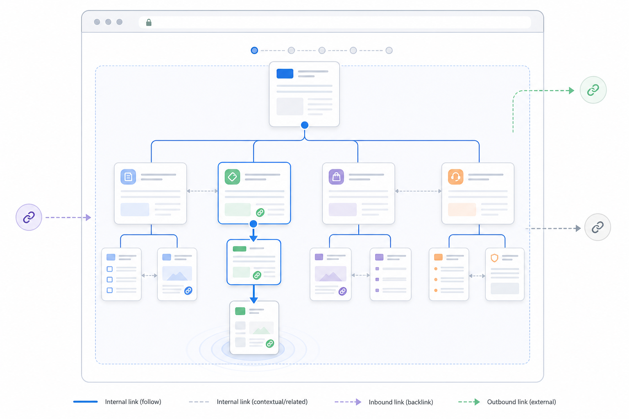629x419 pixels.
Task: Click the blue node dot under homepage card
Action: pos(304,125)
